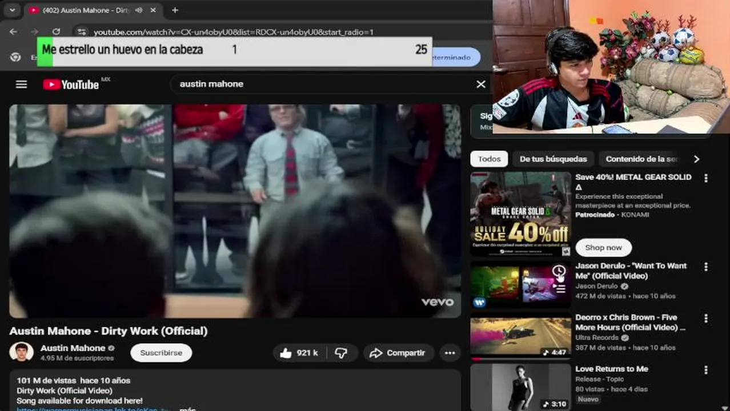Add Jason Derulo video to Watch Later

pos(559,271)
